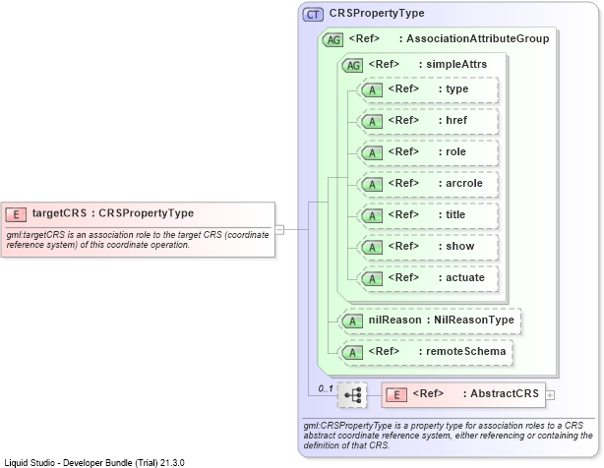The image size is (604, 468).
Task: Click the CT icon of CRSPropertyType
Action: [313, 15]
